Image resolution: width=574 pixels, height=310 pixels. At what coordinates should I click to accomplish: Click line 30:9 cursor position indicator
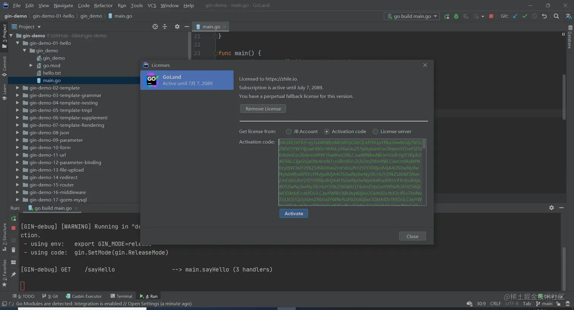tap(481, 304)
